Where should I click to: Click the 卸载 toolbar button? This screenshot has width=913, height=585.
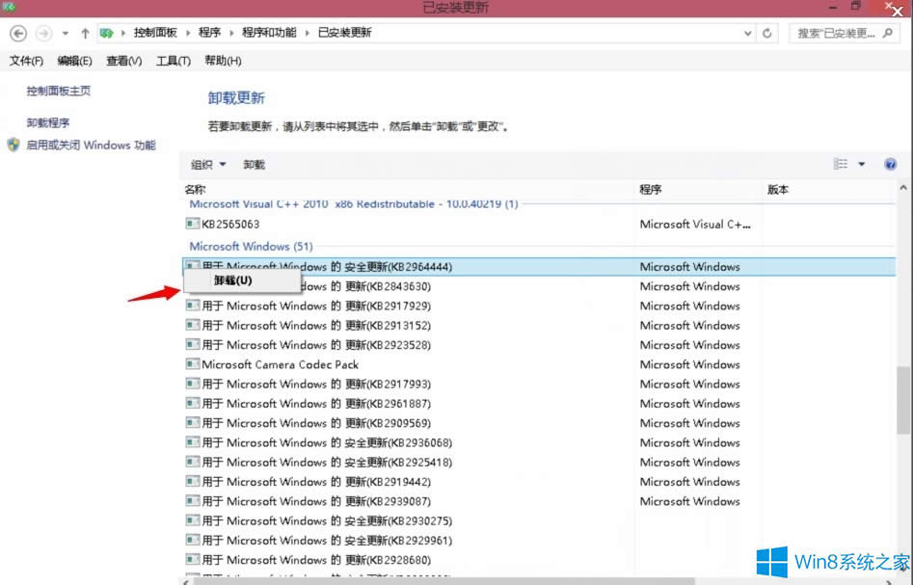(254, 165)
